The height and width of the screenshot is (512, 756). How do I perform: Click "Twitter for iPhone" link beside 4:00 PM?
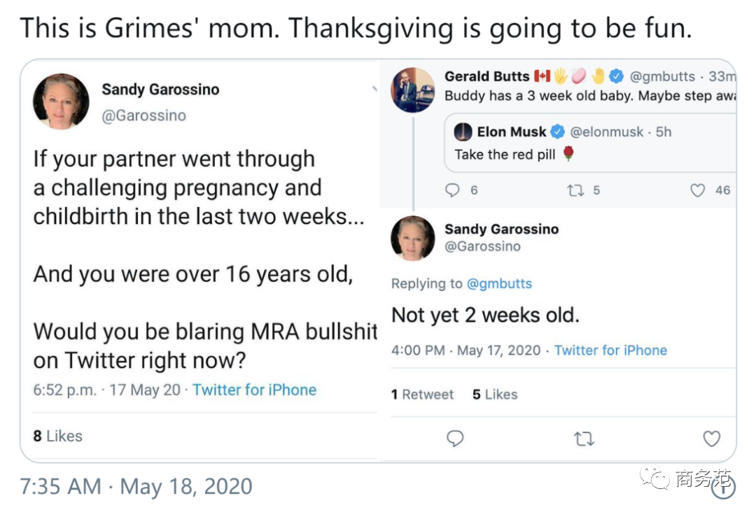(610, 350)
